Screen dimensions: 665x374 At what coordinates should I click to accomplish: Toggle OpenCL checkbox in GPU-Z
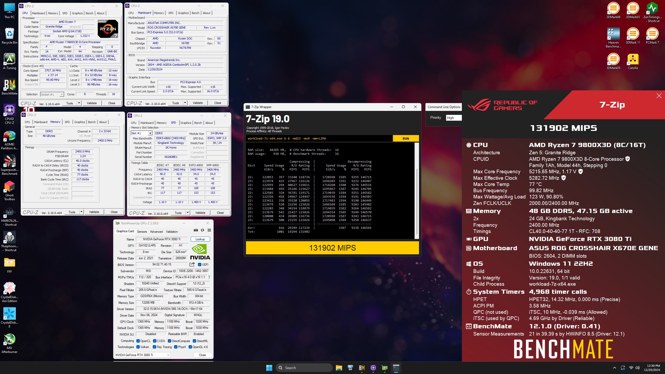pos(138,341)
